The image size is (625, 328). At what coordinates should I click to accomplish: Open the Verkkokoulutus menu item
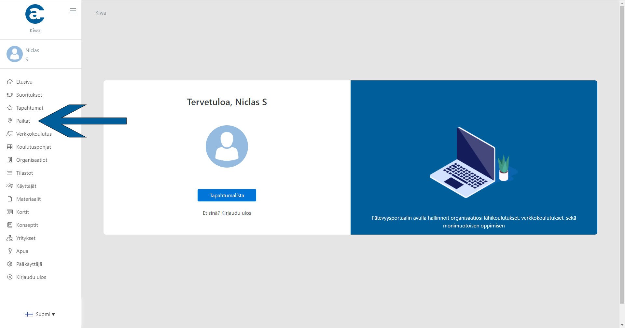coord(34,134)
